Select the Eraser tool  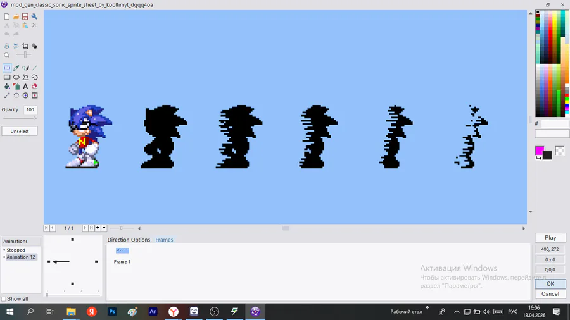[35, 87]
